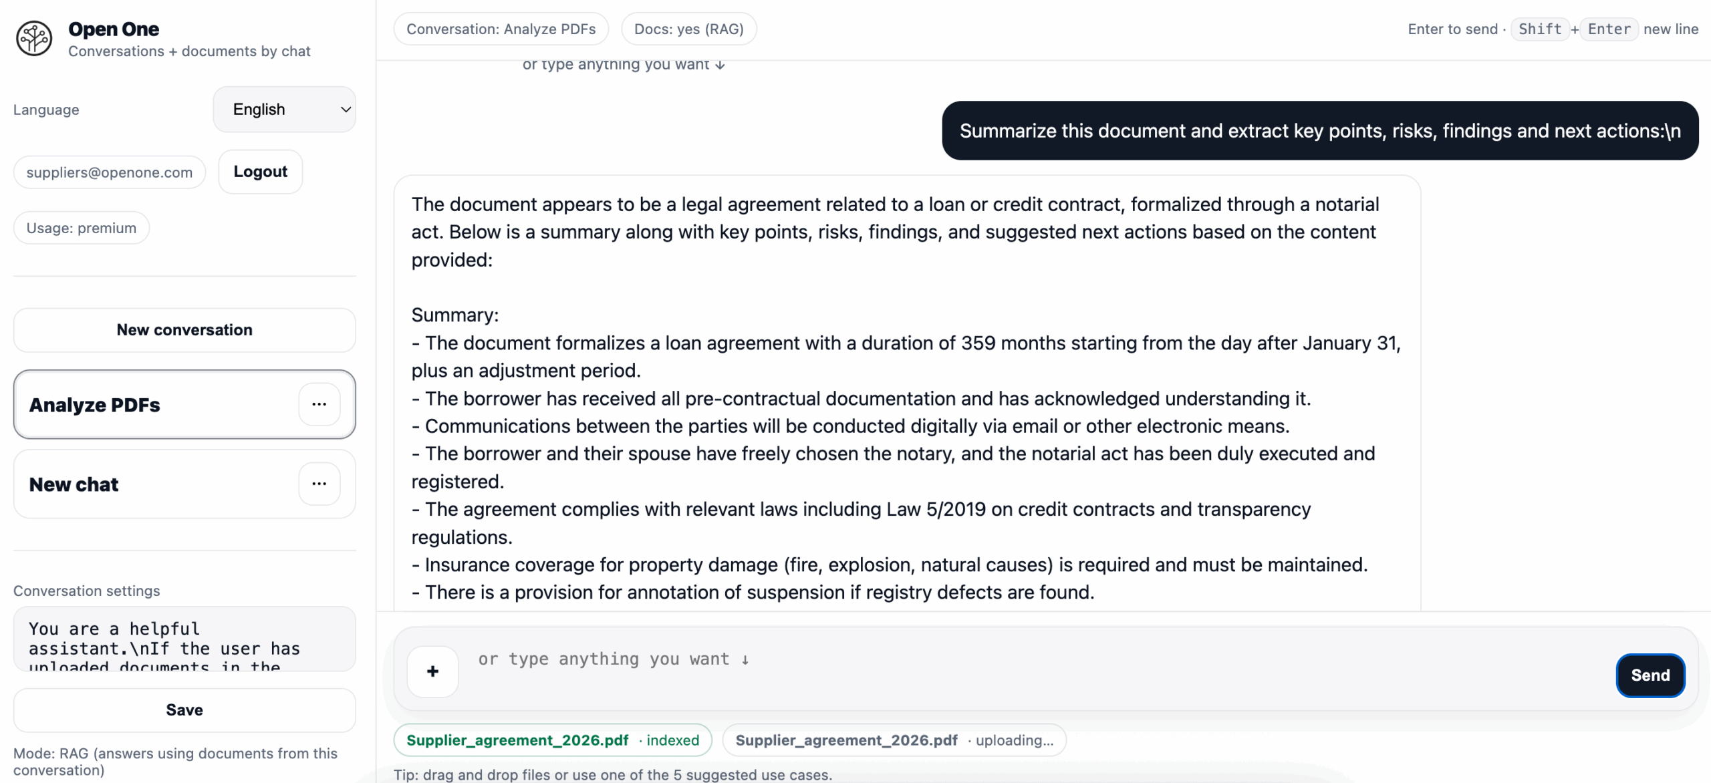Open the indexed Supplier_agreement_2026.pdf chip
This screenshot has height=783, width=1711.
coord(553,740)
